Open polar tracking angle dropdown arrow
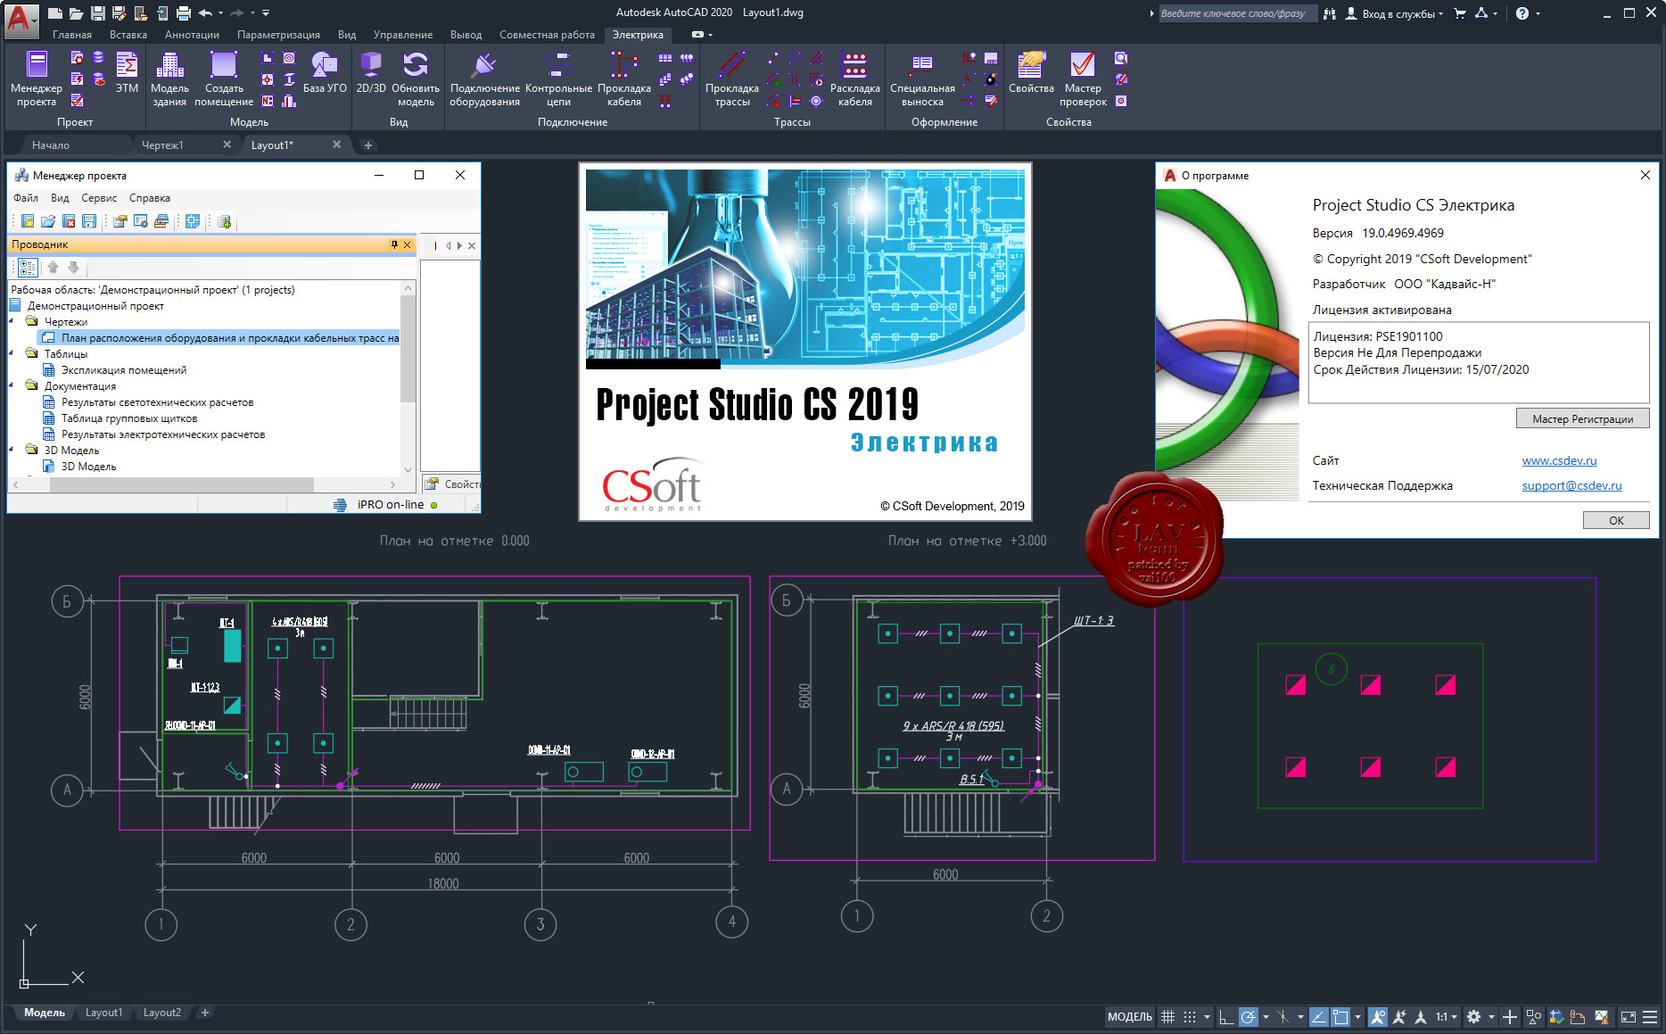The width and height of the screenshot is (1666, 1034). (1266, 1016)
